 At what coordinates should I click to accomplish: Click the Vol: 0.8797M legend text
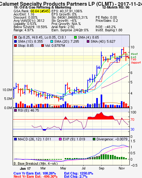tap(55, 46)
